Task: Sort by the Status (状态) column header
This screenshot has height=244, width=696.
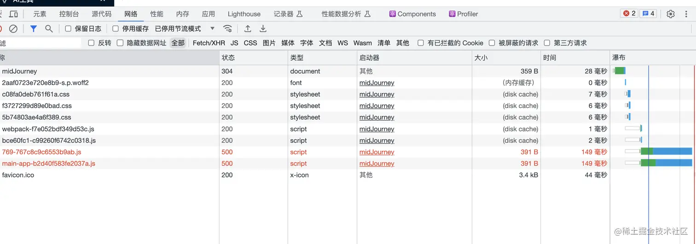Action: click(254, 58)
